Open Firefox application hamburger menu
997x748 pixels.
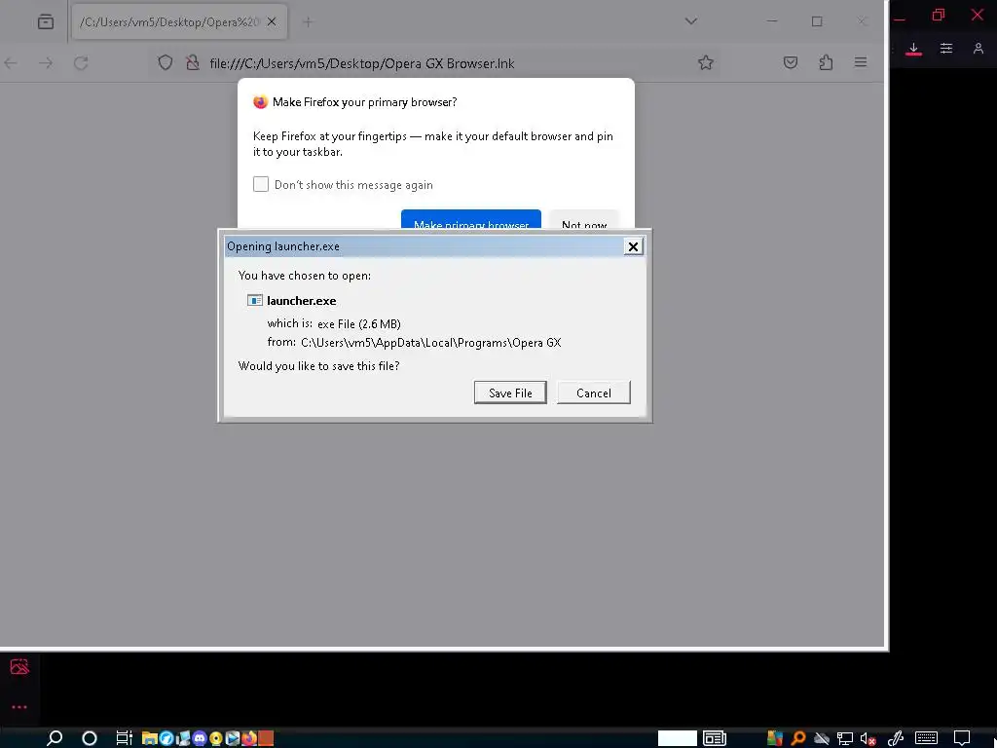pyautogui.click(x=861, y=62)
